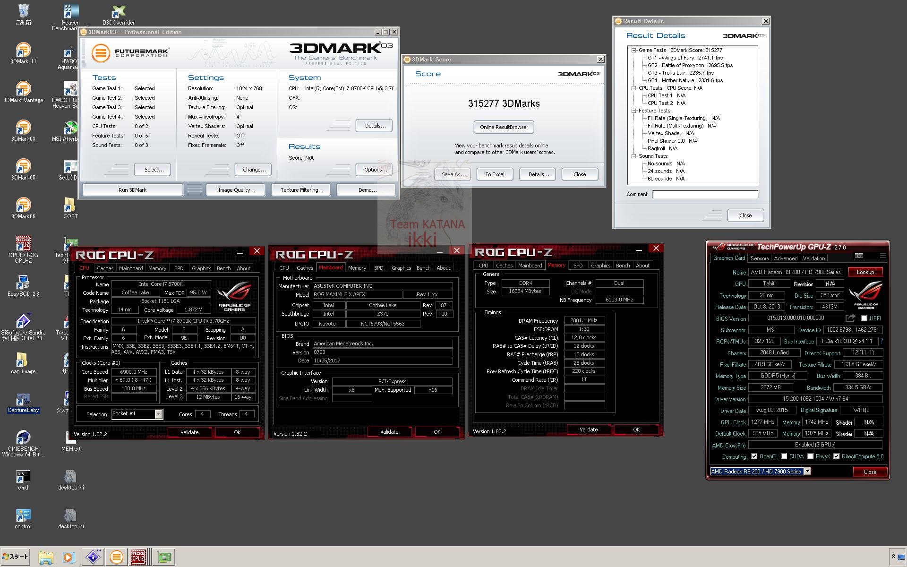This screenshot has height=567, width=907.
Task: Click the Run 3DMark button
Action: pos(132,190)
